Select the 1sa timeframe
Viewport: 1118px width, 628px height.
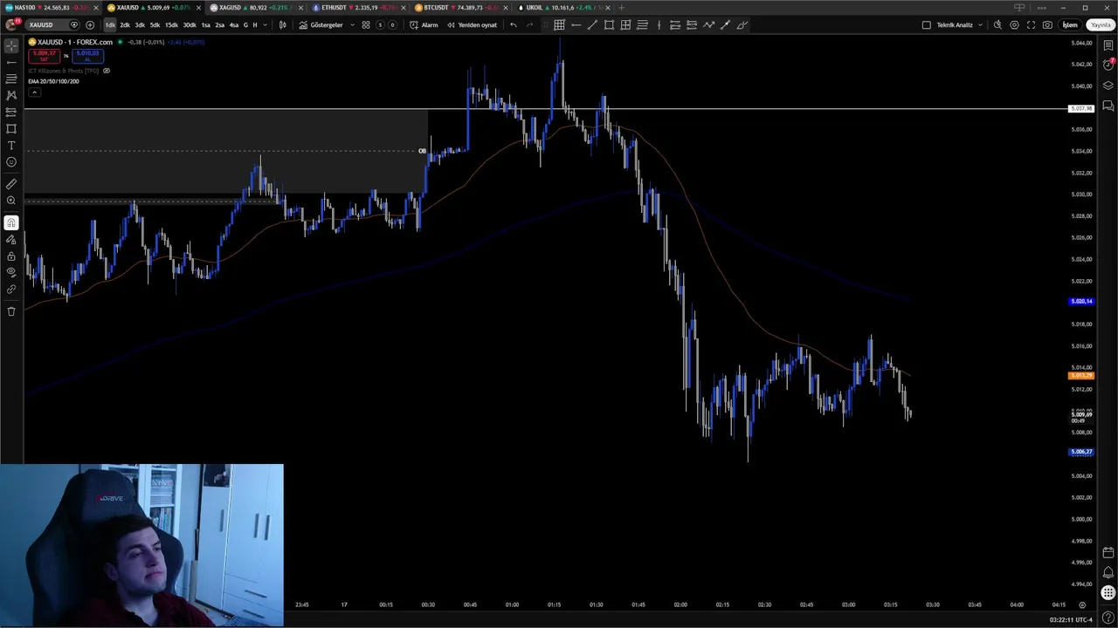tap(206, 24)
